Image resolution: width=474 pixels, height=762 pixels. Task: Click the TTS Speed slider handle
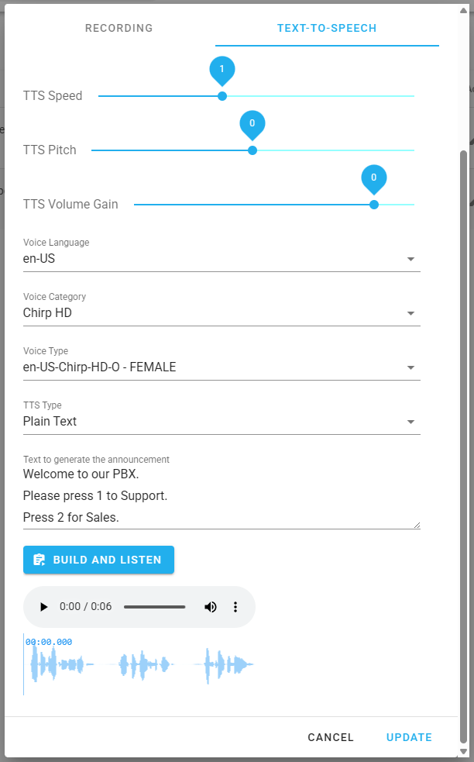pos(222,96)
